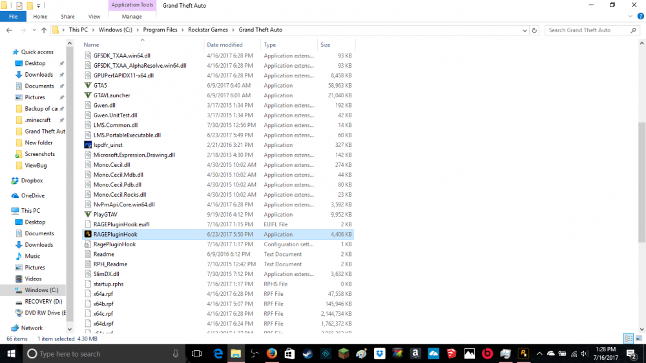Image resolution: width=646 pixels, height=363 pixels.
Task: Open RECOVERY (D:) drive in navigation pane
Action: click(x=43, y=301)
